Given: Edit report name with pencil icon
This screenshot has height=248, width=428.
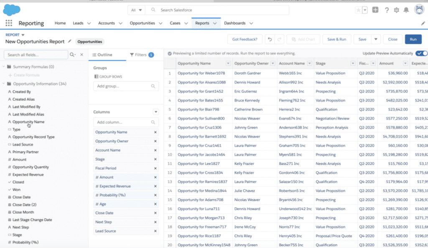Looking at the screenshot, I should (x=70, y=41).
